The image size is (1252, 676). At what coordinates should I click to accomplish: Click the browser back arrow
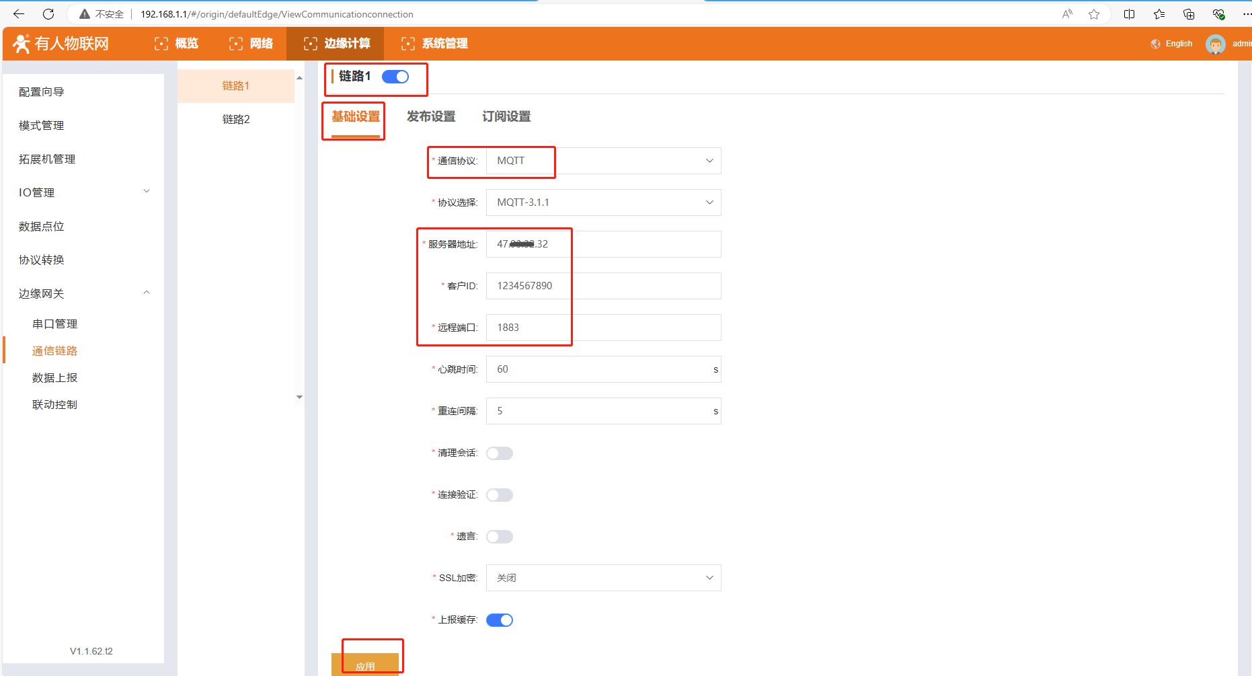click(19, 14)
